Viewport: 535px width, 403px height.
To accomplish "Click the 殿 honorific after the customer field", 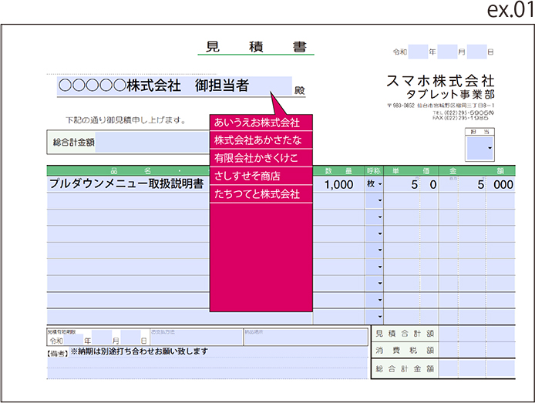I will coord(299,90).
